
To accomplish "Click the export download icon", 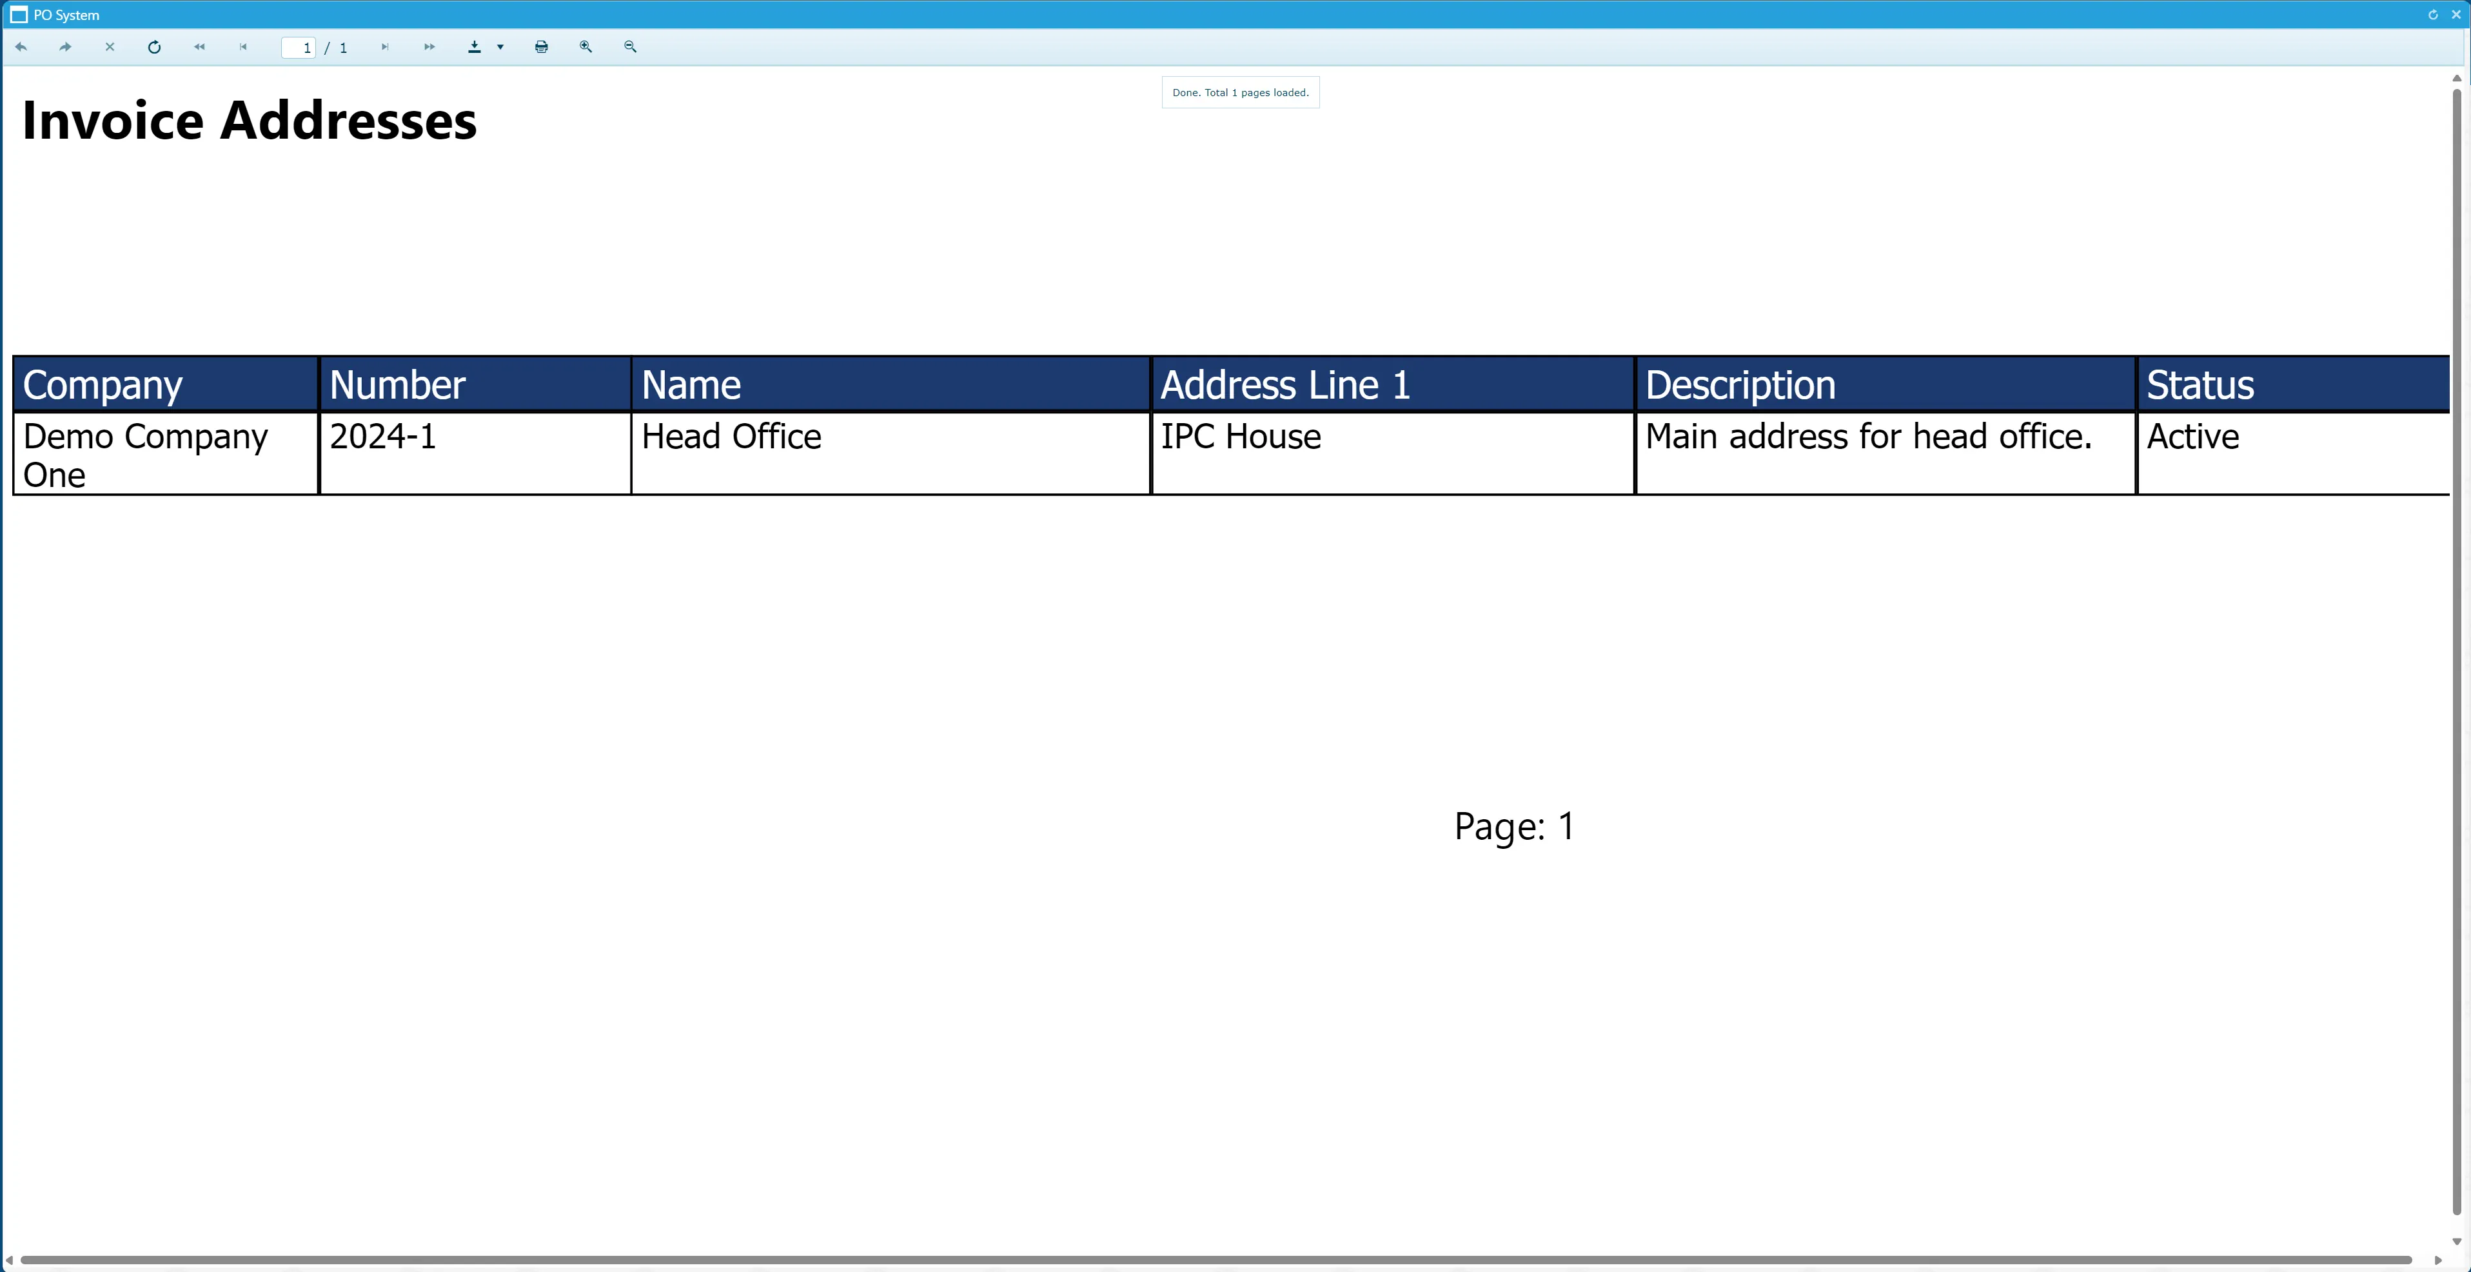I will point(474,46).
